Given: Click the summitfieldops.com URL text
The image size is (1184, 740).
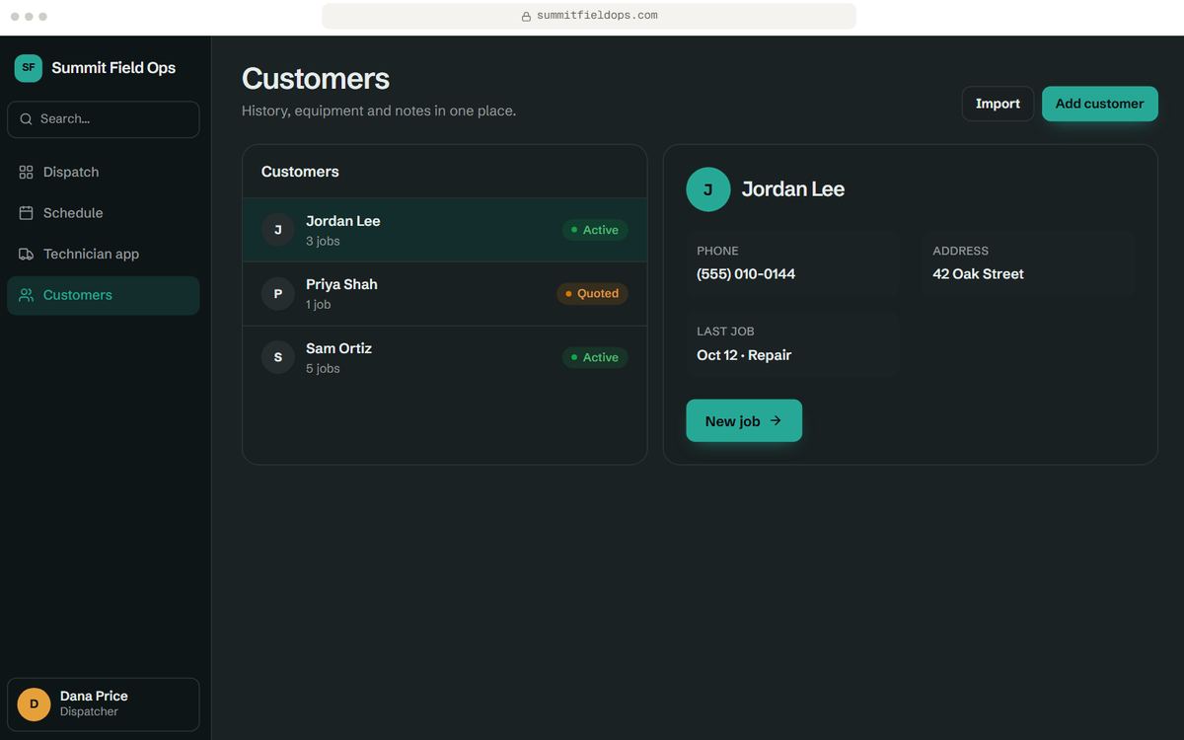Looking at the screenshot, I should tap(597, 16).
